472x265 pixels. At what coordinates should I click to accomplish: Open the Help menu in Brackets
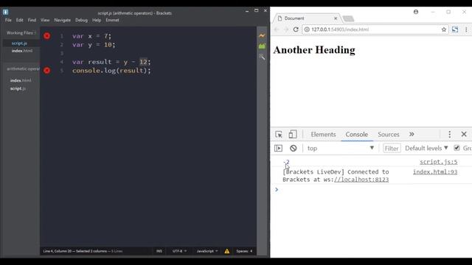click(x=97, y=20)
